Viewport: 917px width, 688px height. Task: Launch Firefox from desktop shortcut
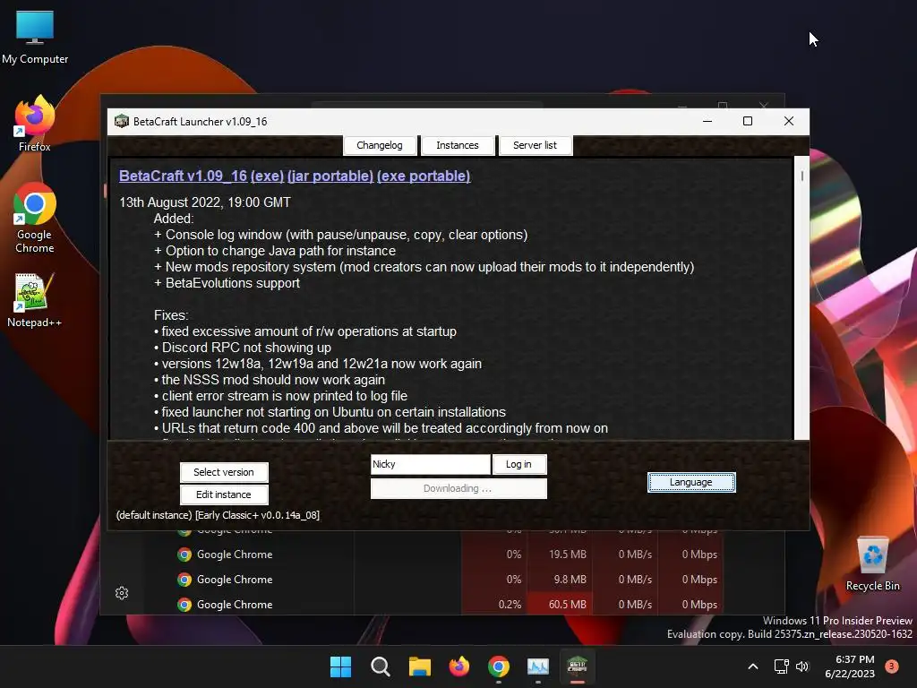tap(35, 125)
